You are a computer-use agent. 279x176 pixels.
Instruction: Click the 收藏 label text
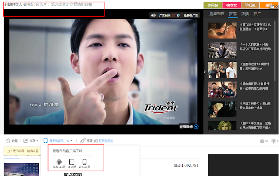(x=15, y=141)
